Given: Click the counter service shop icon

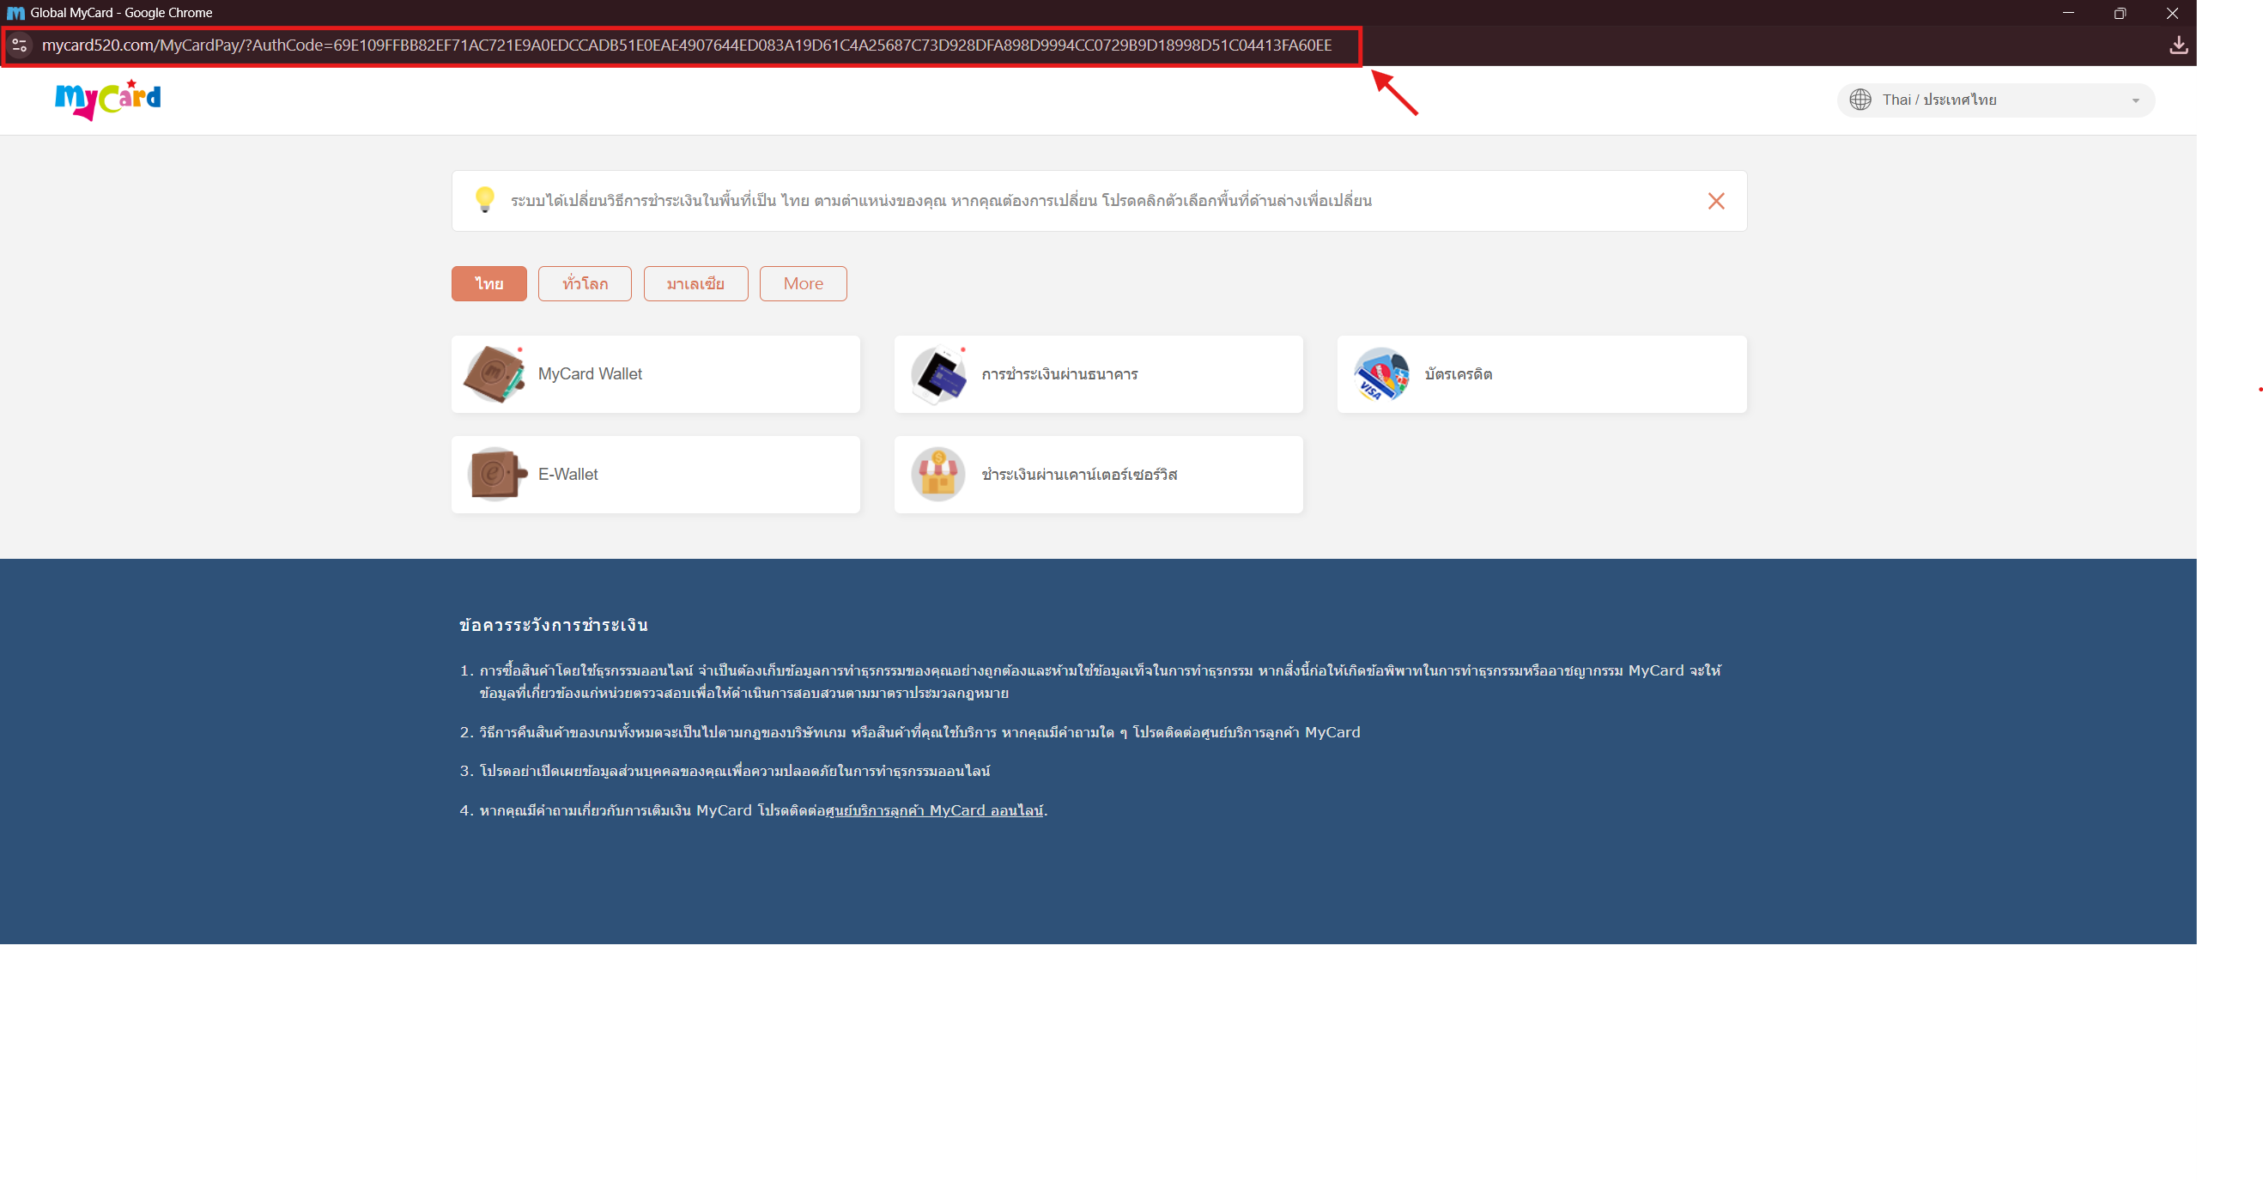Looking at the screenshot, I should [x=938, y=474].
